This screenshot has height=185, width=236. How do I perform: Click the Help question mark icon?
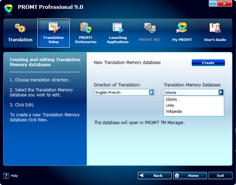pos(6,176)
